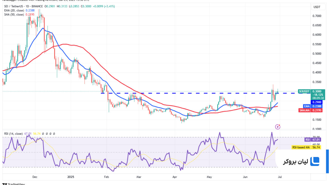Screen dimensions: 329x185
Task: Click the 0.5000 price axis label
Action: tap(317, 54)
